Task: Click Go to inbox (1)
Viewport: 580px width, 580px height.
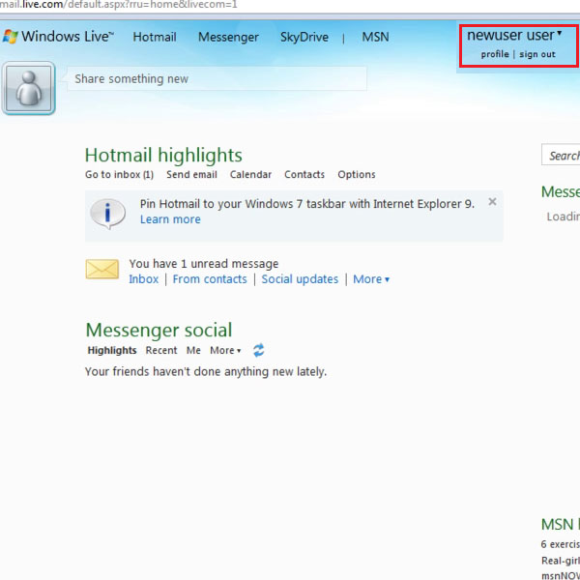Action: click(x=119, y=175)
